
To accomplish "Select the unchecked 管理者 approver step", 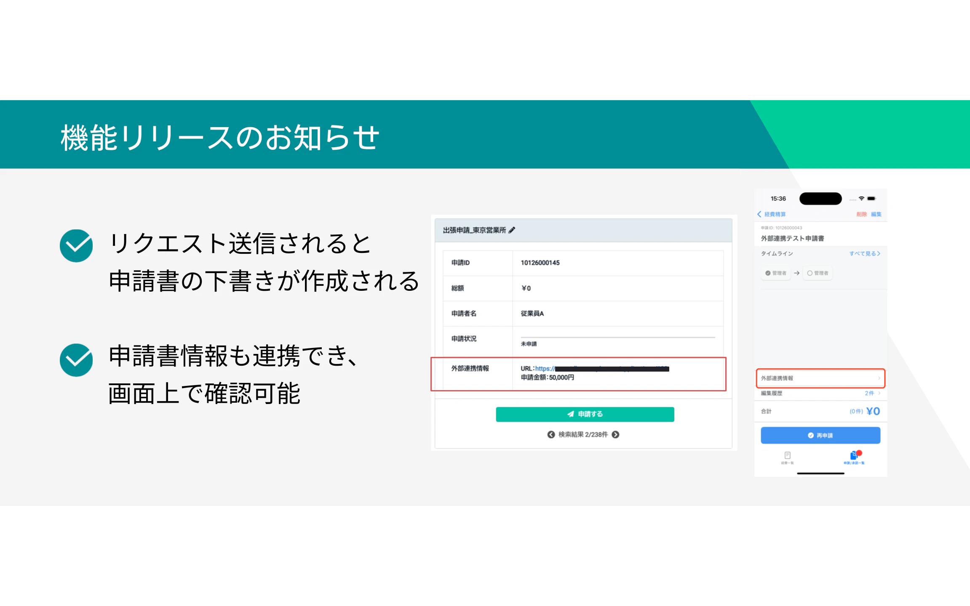I will (x=818, y=273).
